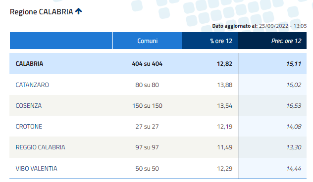Select the Prec. ore 12 column header
The width and height of the screenshot is (313, 182).
272,41
